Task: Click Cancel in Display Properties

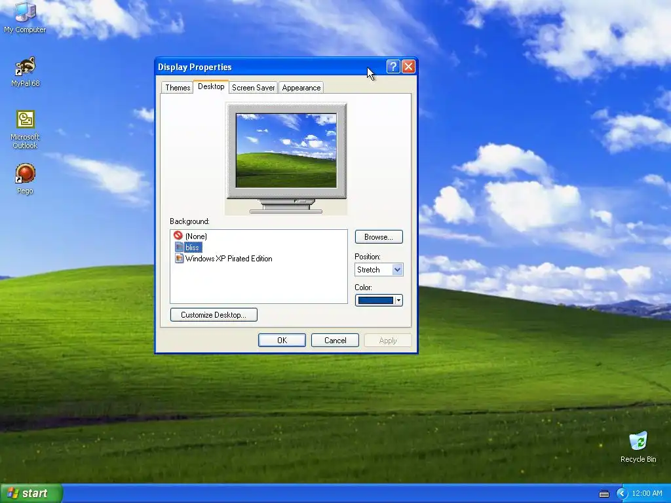Action: (335, 341)
